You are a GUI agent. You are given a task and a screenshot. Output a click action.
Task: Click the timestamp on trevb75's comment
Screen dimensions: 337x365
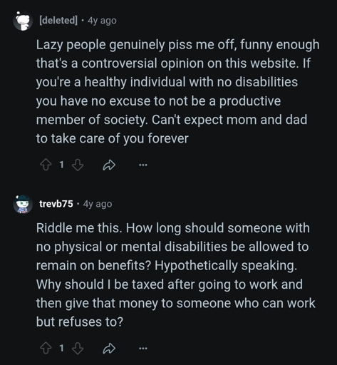pos(98,204)
